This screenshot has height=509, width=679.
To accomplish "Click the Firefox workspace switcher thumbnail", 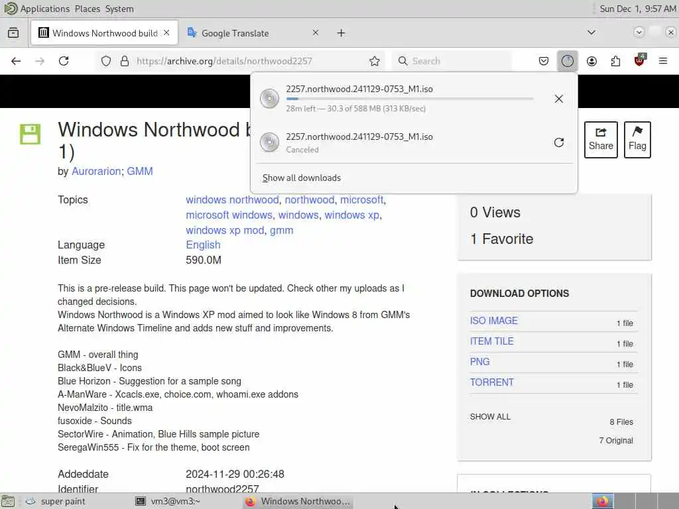I will pyautogui.click(x=603, y=501).
